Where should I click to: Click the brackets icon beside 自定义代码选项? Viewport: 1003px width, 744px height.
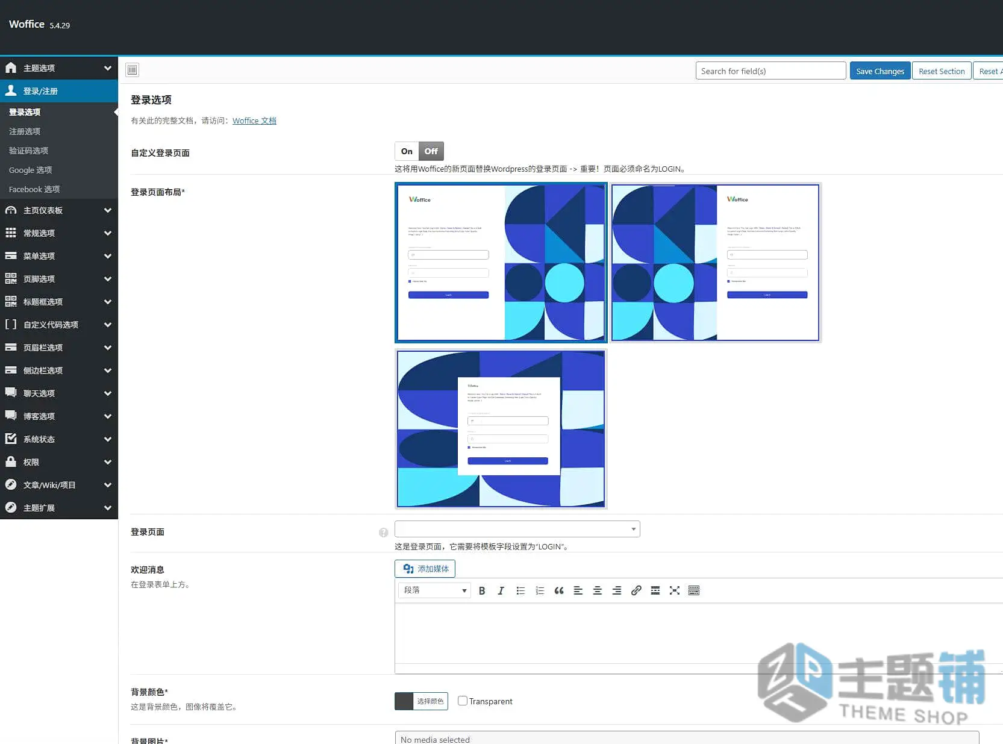[11, 324]
